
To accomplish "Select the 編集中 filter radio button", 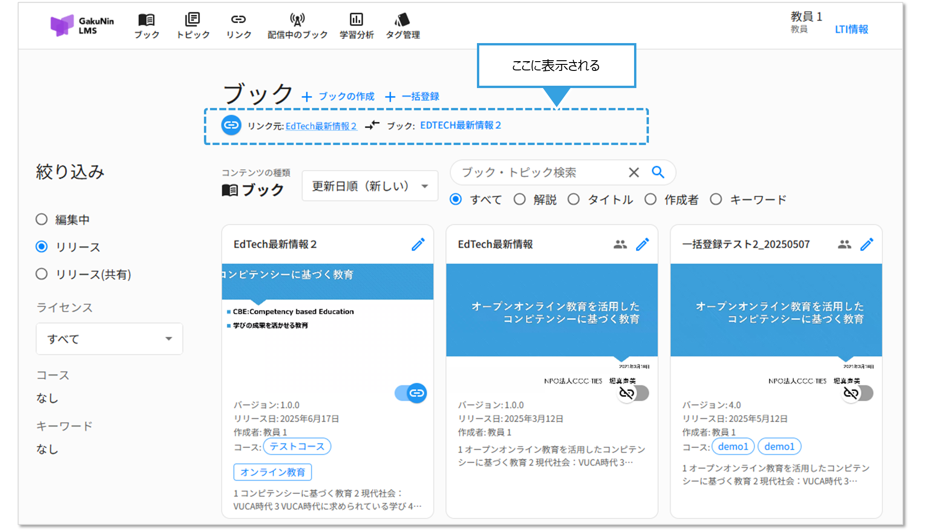I will point(42,219).
